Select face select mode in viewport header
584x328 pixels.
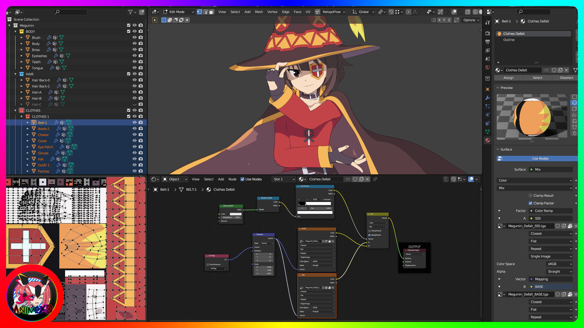point(212,12)
